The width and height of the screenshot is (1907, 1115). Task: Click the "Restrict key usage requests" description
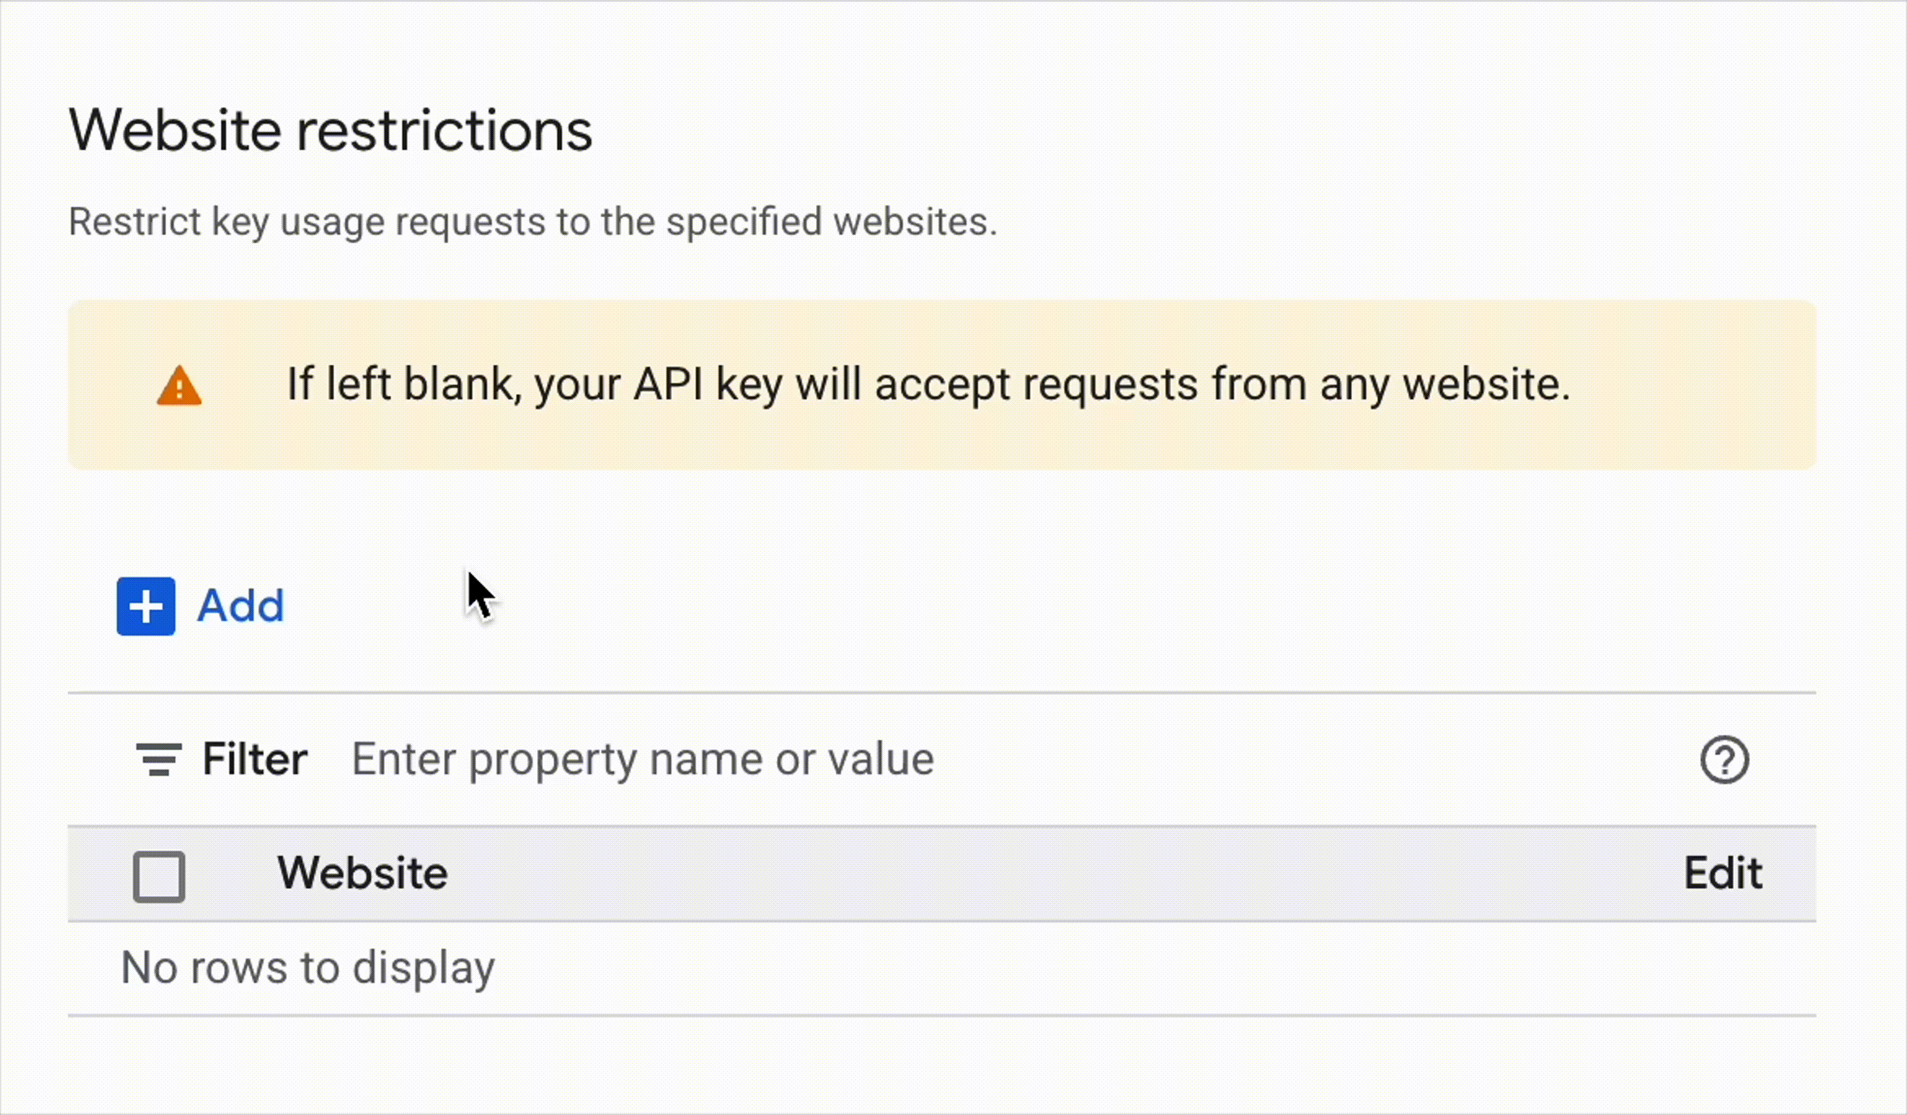[533, 221]
